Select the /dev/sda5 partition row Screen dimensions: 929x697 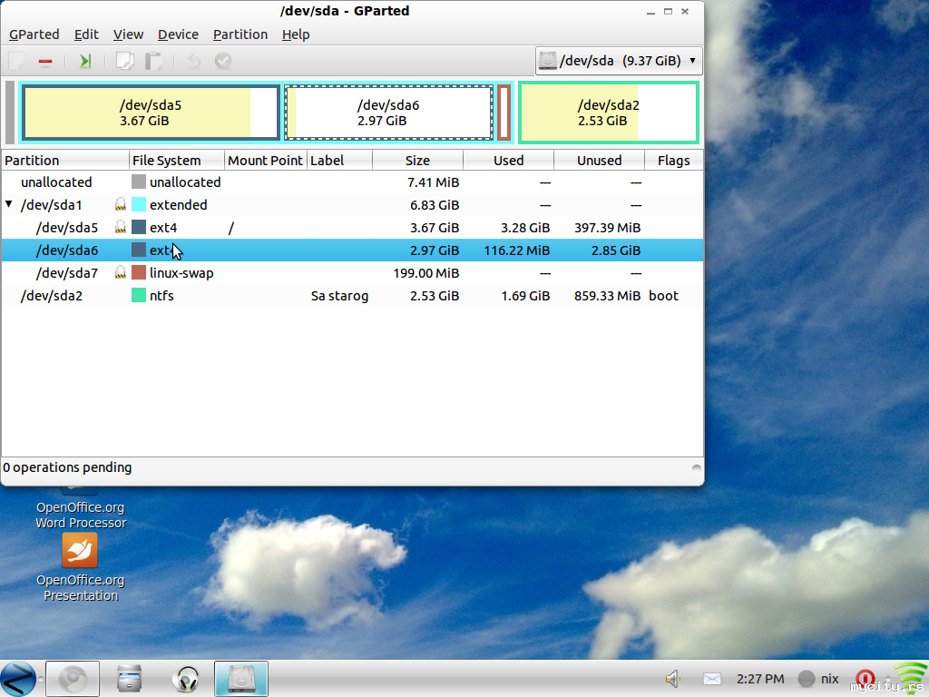pyautogui.click(x=352, y=228)
